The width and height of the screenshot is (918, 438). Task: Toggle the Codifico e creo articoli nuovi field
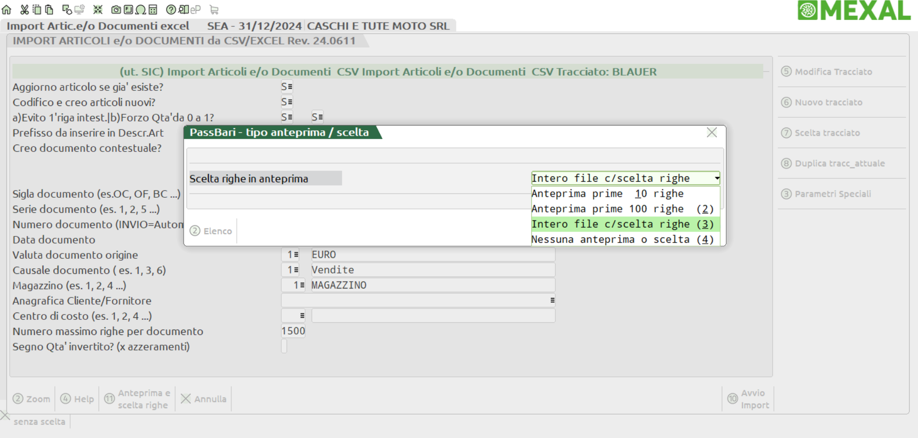coord(287,102)
